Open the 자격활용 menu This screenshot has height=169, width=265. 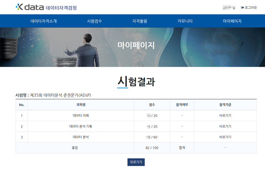(140, 21)
